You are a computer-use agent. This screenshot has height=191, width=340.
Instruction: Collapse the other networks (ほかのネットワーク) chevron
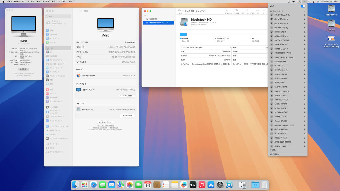pos(305,11)
